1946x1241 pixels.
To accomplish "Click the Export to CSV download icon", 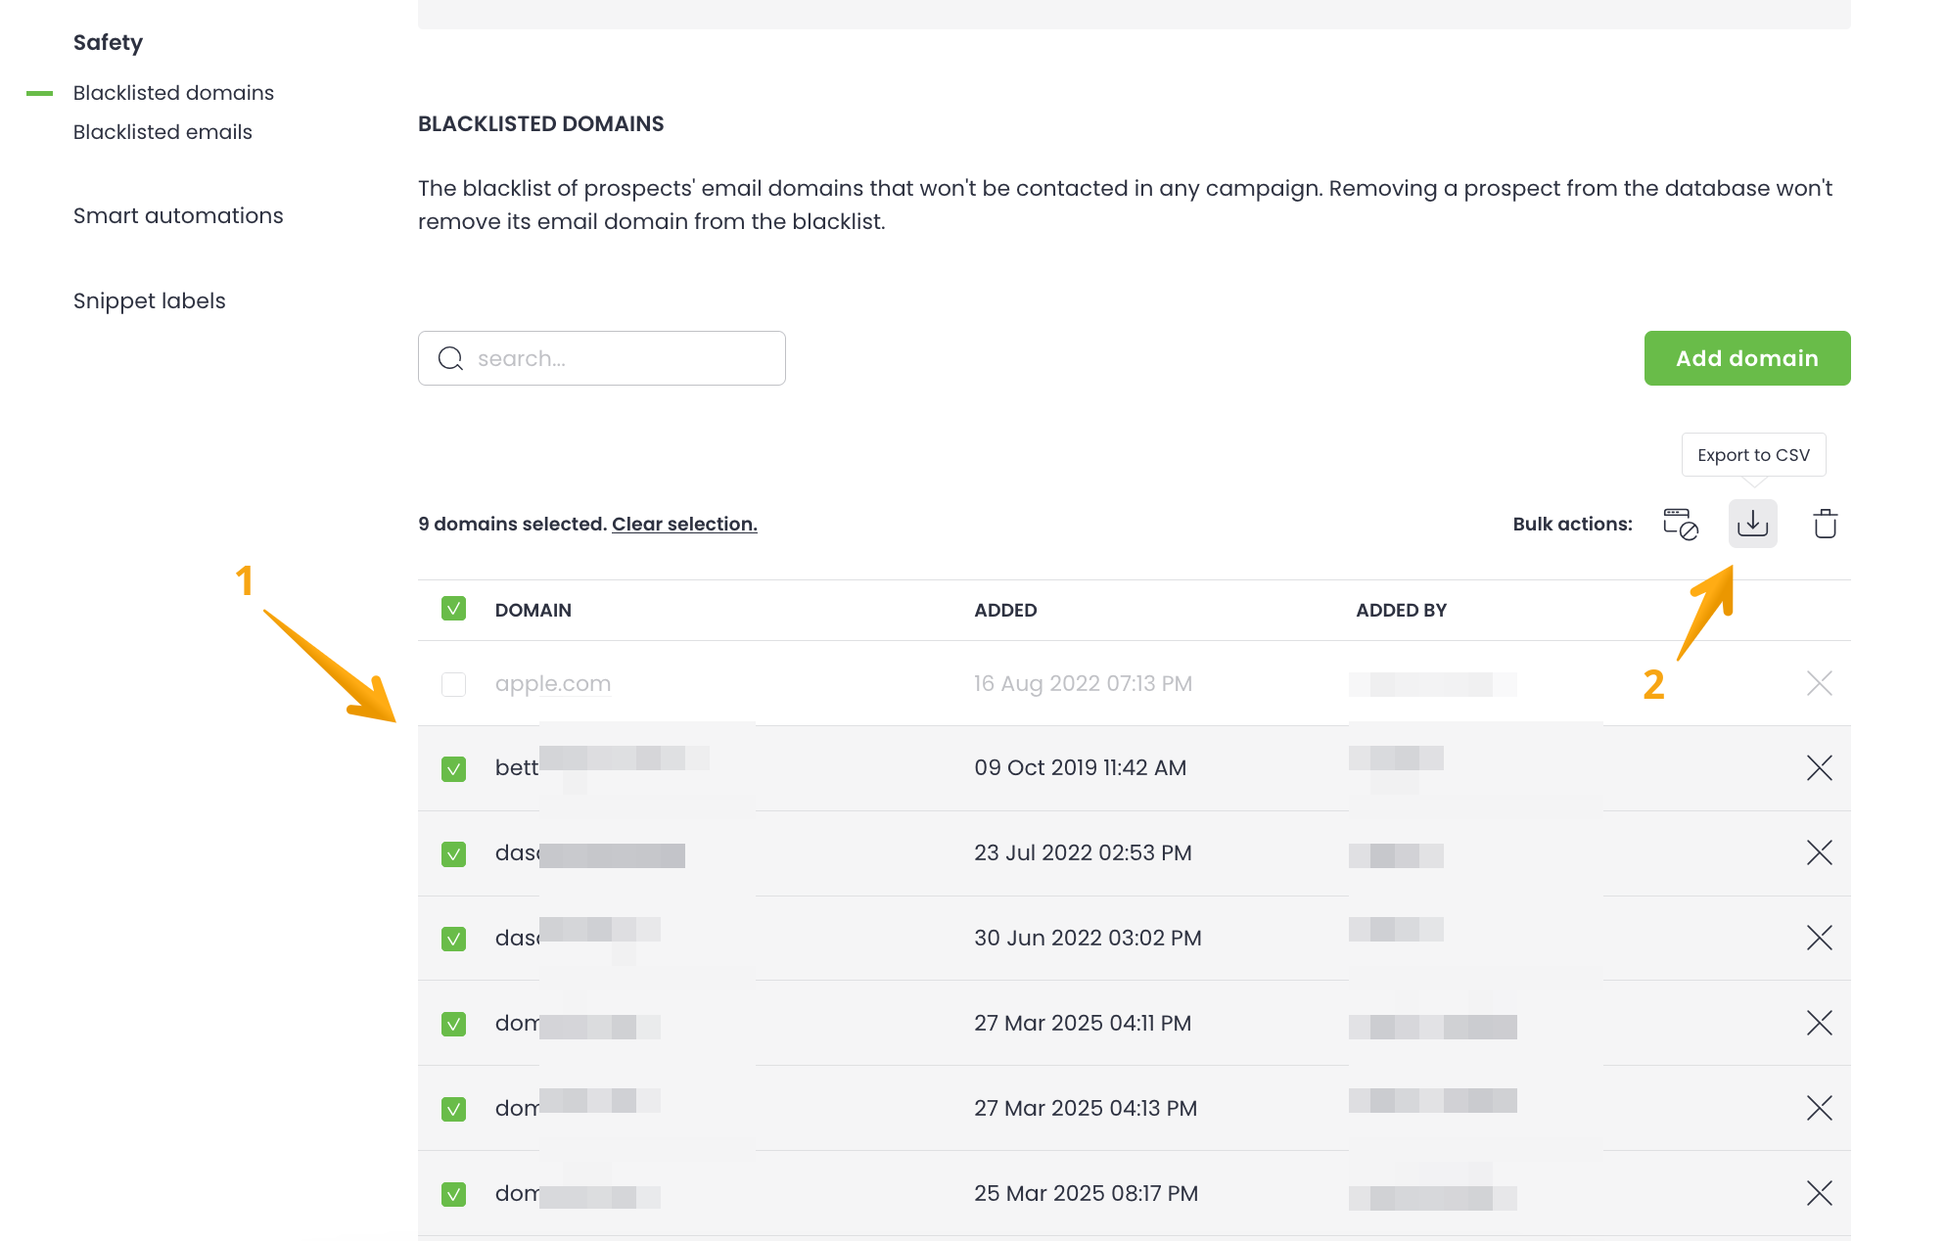I will [x=1752, y=524].
